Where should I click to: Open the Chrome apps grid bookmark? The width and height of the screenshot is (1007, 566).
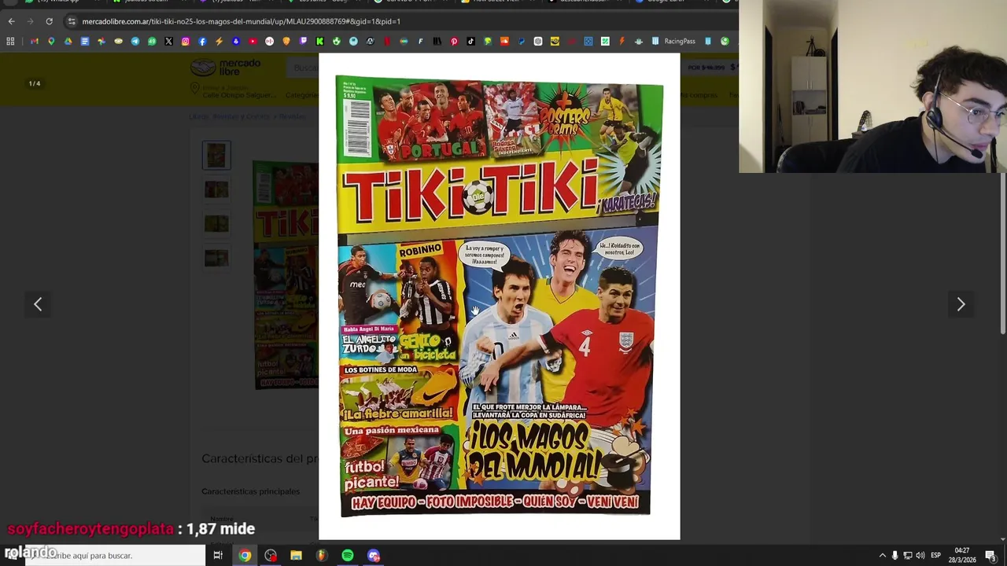(x=10, y=41)
